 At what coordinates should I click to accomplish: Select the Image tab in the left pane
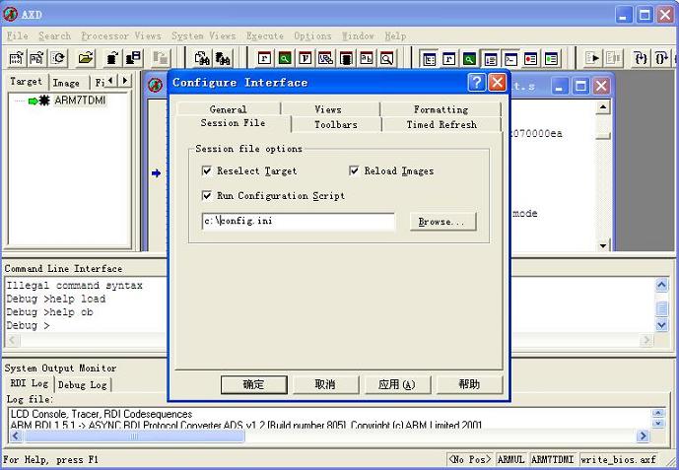click(66, 83)
